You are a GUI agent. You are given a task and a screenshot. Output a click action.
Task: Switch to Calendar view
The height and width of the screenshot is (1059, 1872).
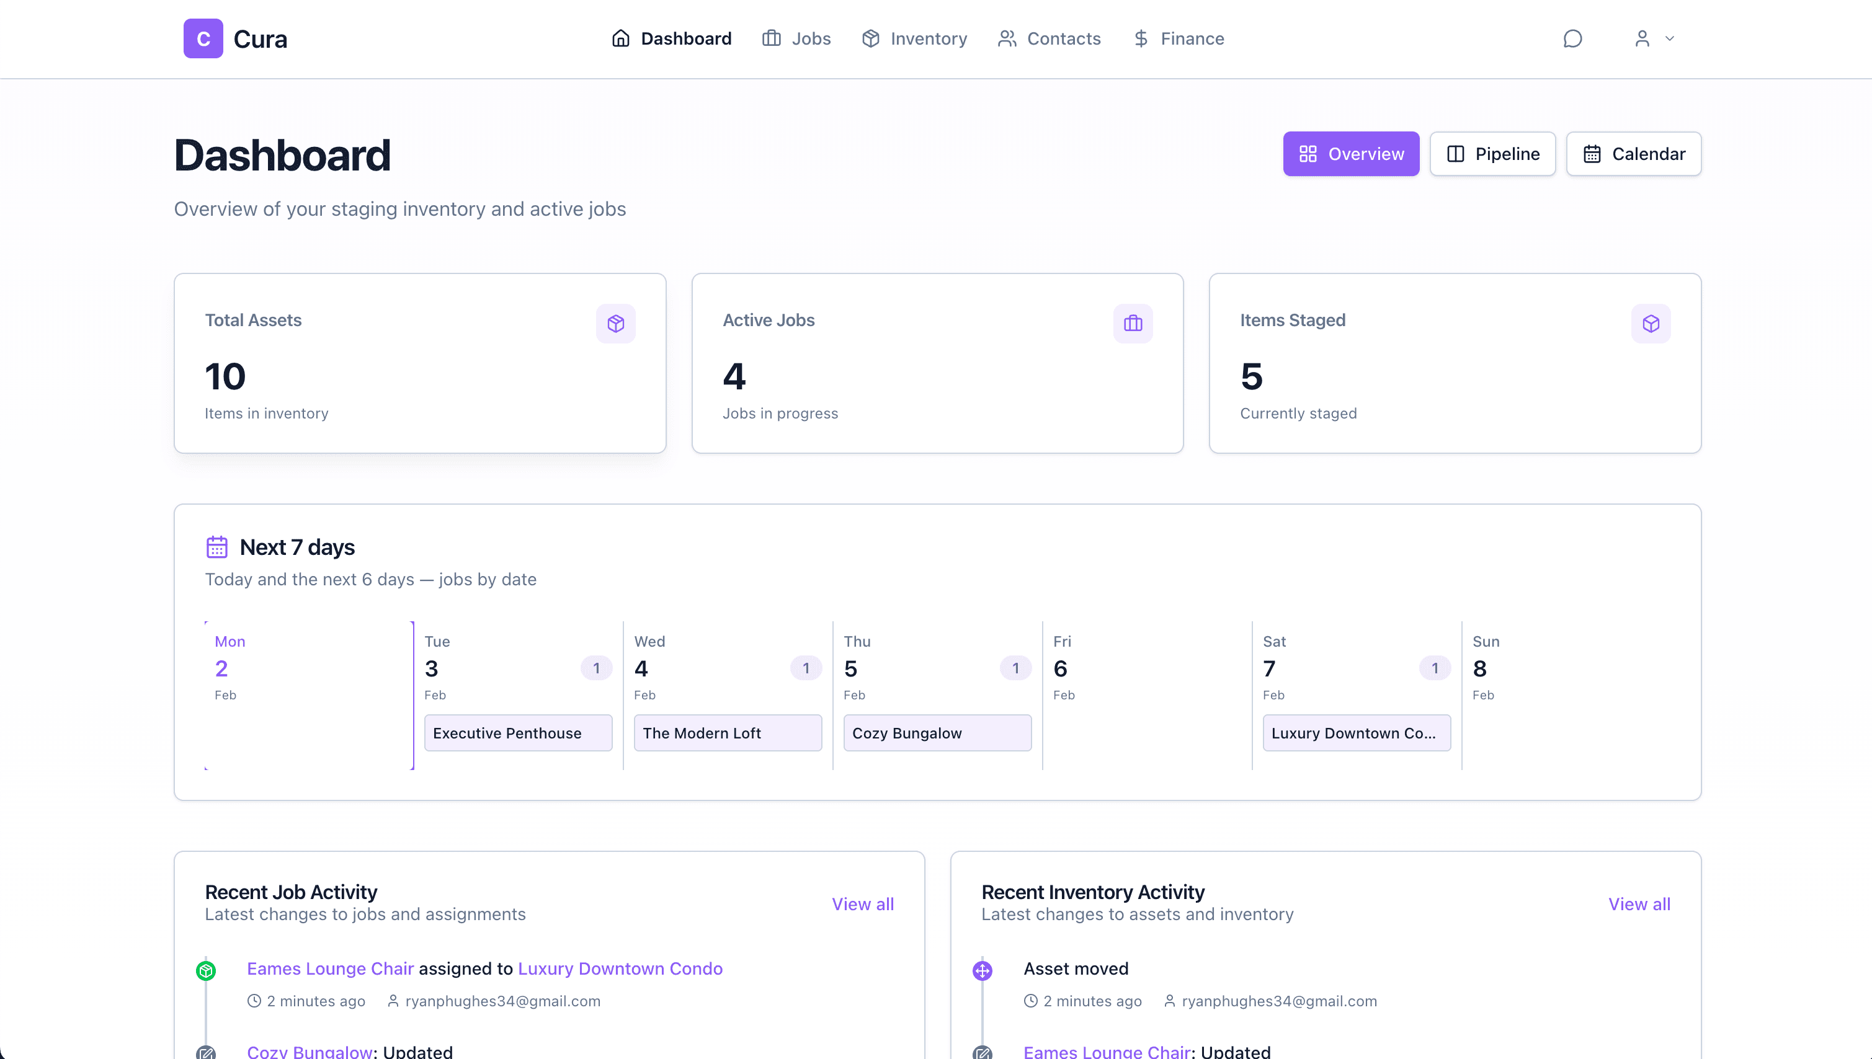click(1633, 154)
